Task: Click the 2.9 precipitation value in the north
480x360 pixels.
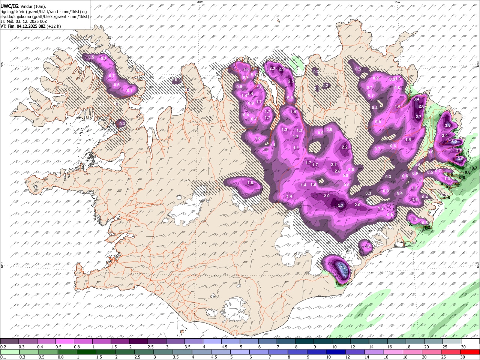Action: (281, 69)
